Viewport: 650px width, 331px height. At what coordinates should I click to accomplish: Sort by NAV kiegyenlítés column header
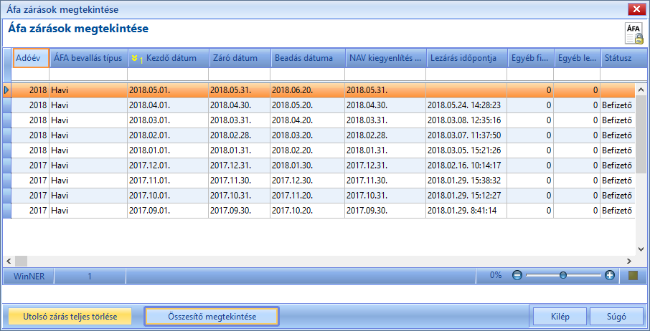pyautogui.click(x=385, y=58)
